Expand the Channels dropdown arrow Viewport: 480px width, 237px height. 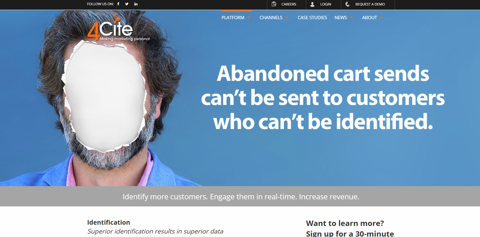point(287,18)
